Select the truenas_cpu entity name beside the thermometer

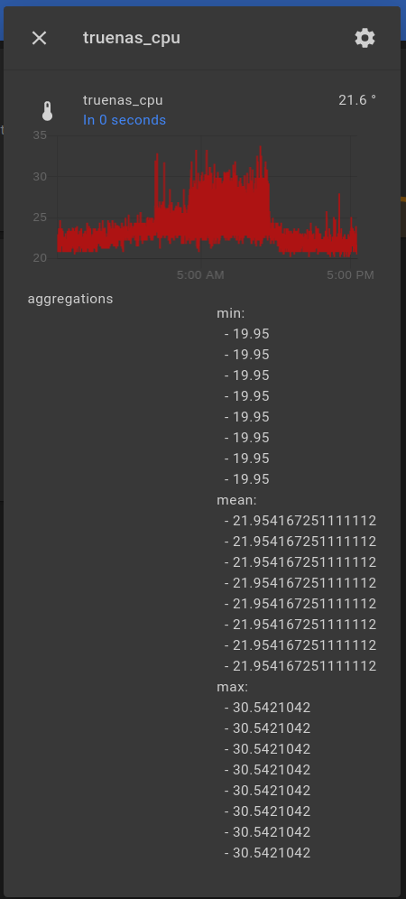(123, 100)
